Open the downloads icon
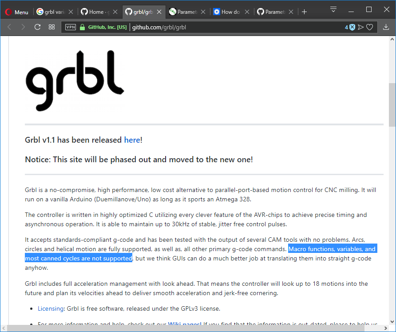The width and height of the screenshot is (396, 332). tap(386, 27)
